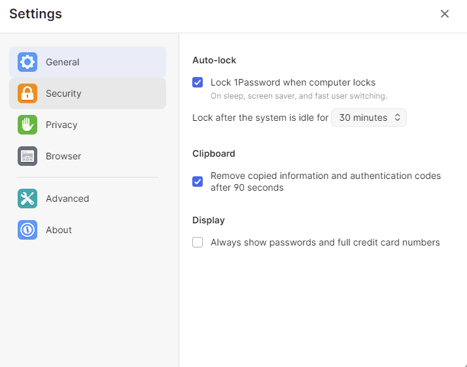Enable Always show passwords checkbox

(198, 242)
